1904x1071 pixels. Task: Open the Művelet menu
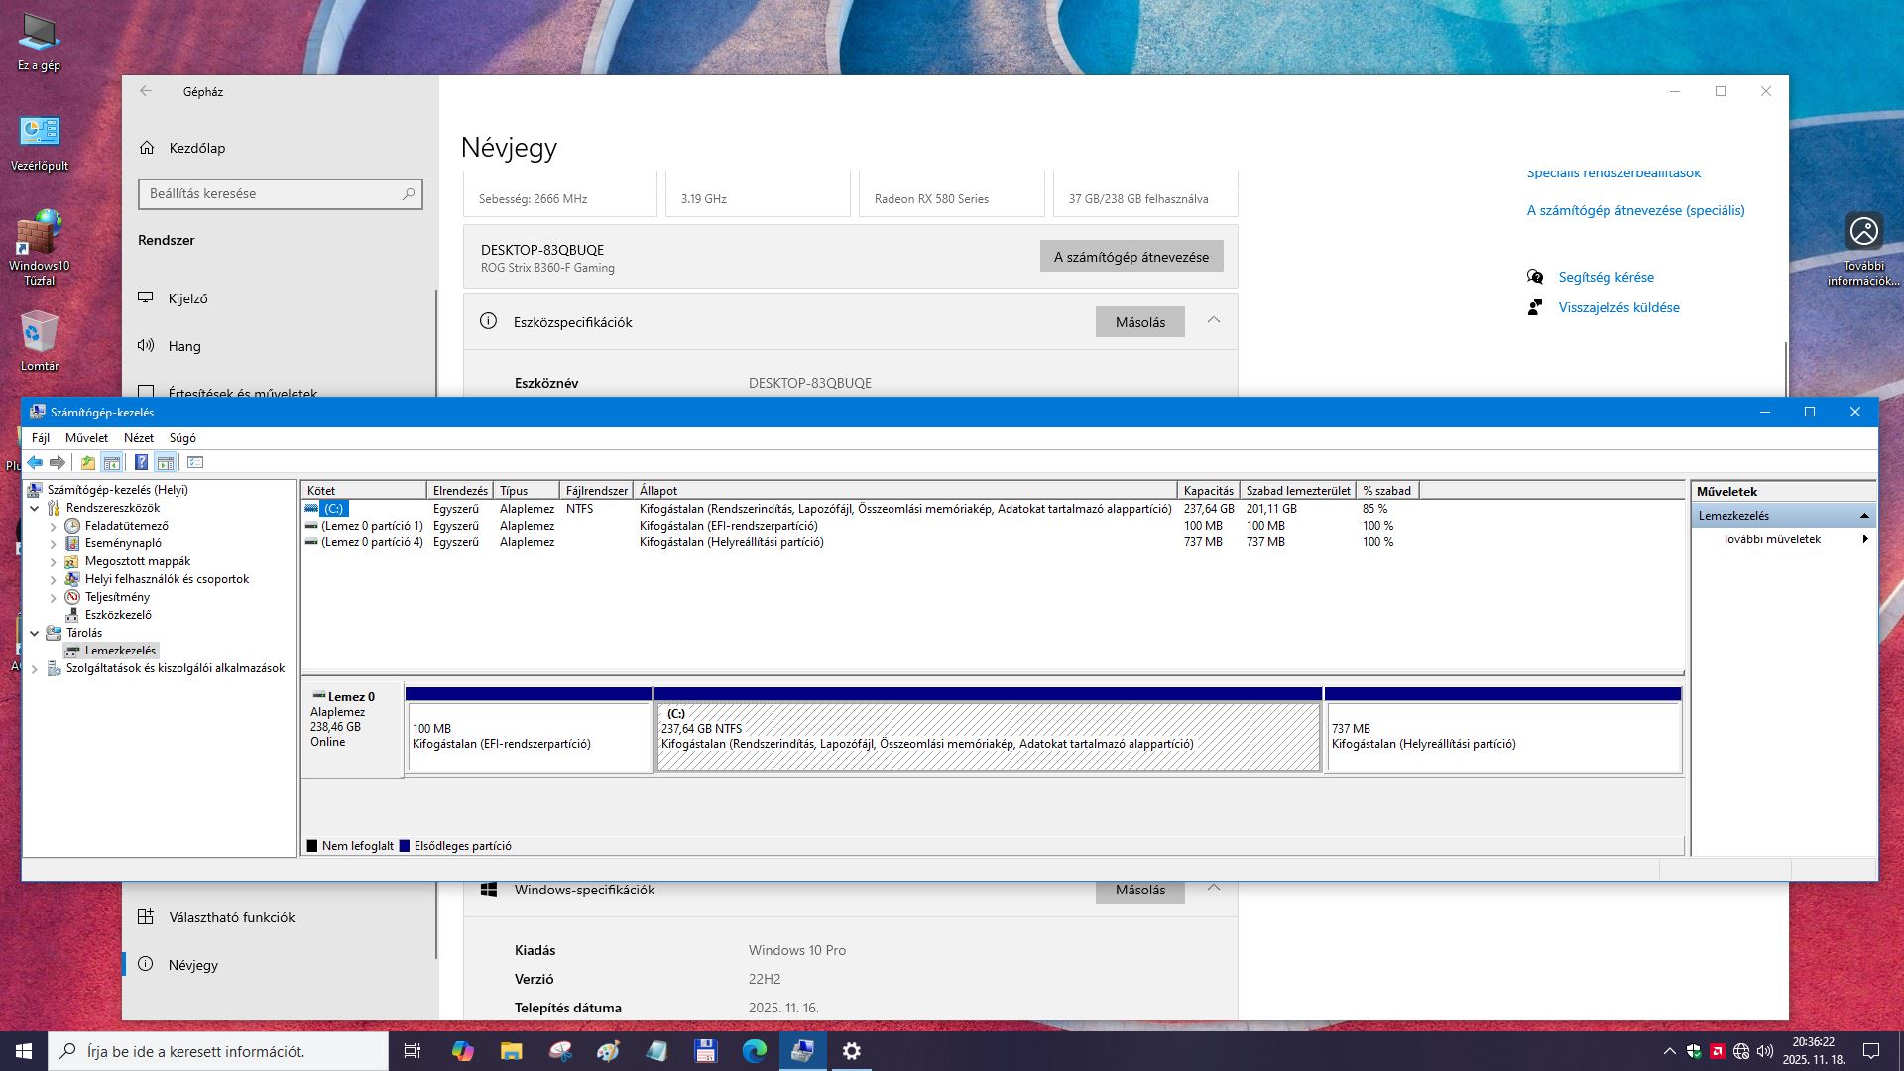click(x=86, y=437)
